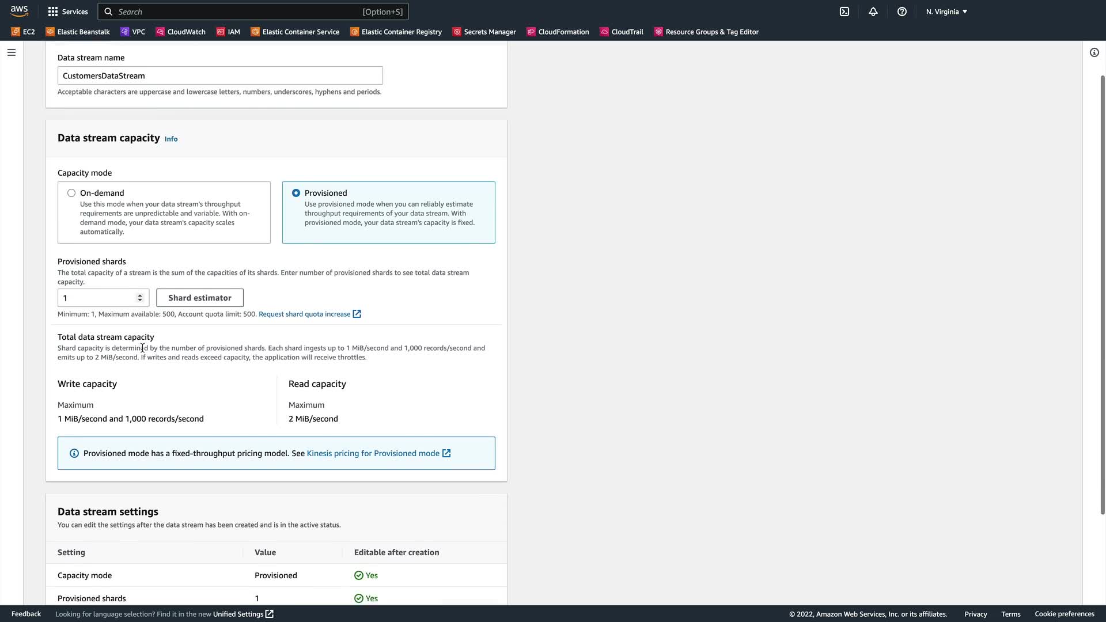
Task: Open CloudWatch shortcut in favorites bar
Action: pos(181,32)
